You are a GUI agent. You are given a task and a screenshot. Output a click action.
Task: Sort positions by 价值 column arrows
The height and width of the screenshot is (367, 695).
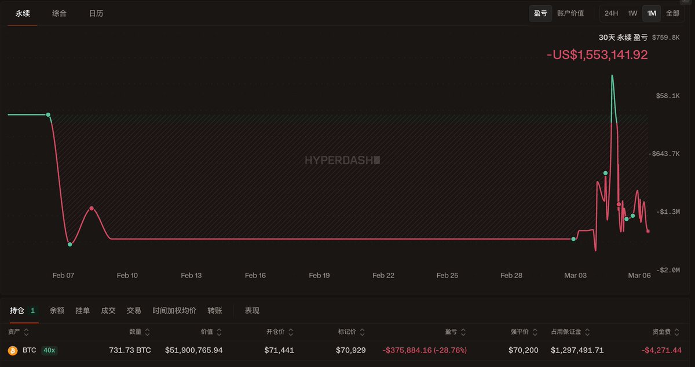[x=219, y=332]
